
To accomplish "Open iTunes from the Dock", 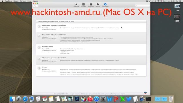I will (x=90, y=99).
